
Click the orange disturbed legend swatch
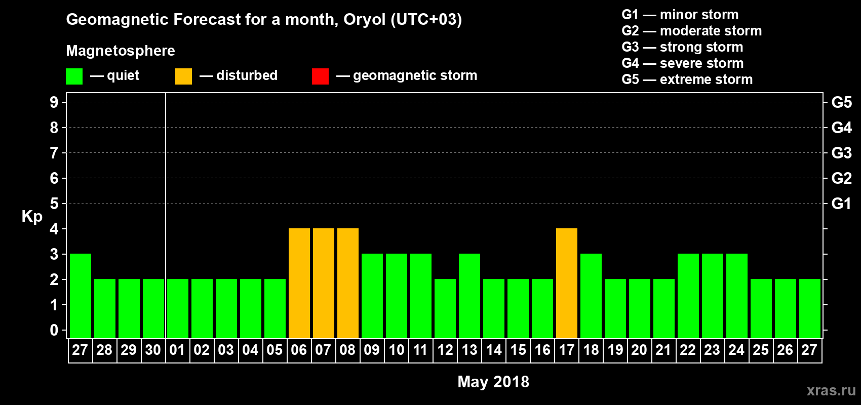[x=183, y=76]
